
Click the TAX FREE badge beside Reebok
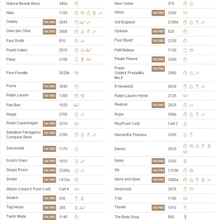pyautogui.click(x=158, y=105)
